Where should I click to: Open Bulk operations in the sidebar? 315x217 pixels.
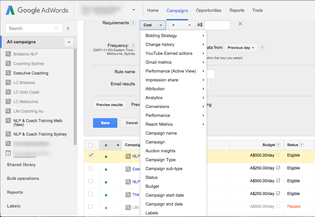pyautogui.click(x=23, y=178)
